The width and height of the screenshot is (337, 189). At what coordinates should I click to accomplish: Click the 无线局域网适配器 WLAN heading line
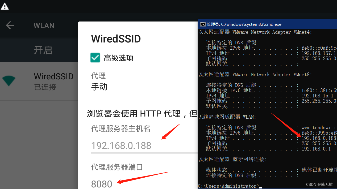pos(227,117)
